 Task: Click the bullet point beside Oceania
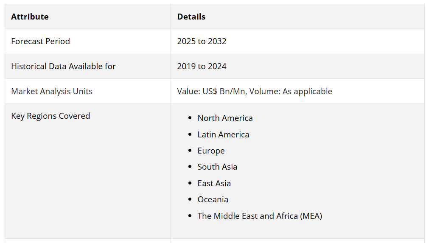pyautogui.click(x=190, y=200)
